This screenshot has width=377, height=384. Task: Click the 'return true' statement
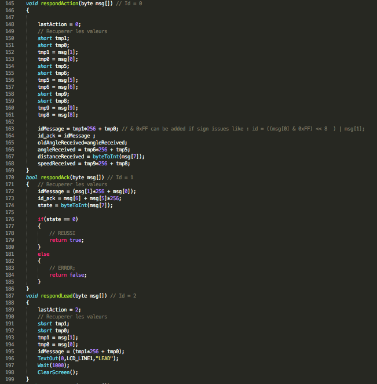click(67, 240)
